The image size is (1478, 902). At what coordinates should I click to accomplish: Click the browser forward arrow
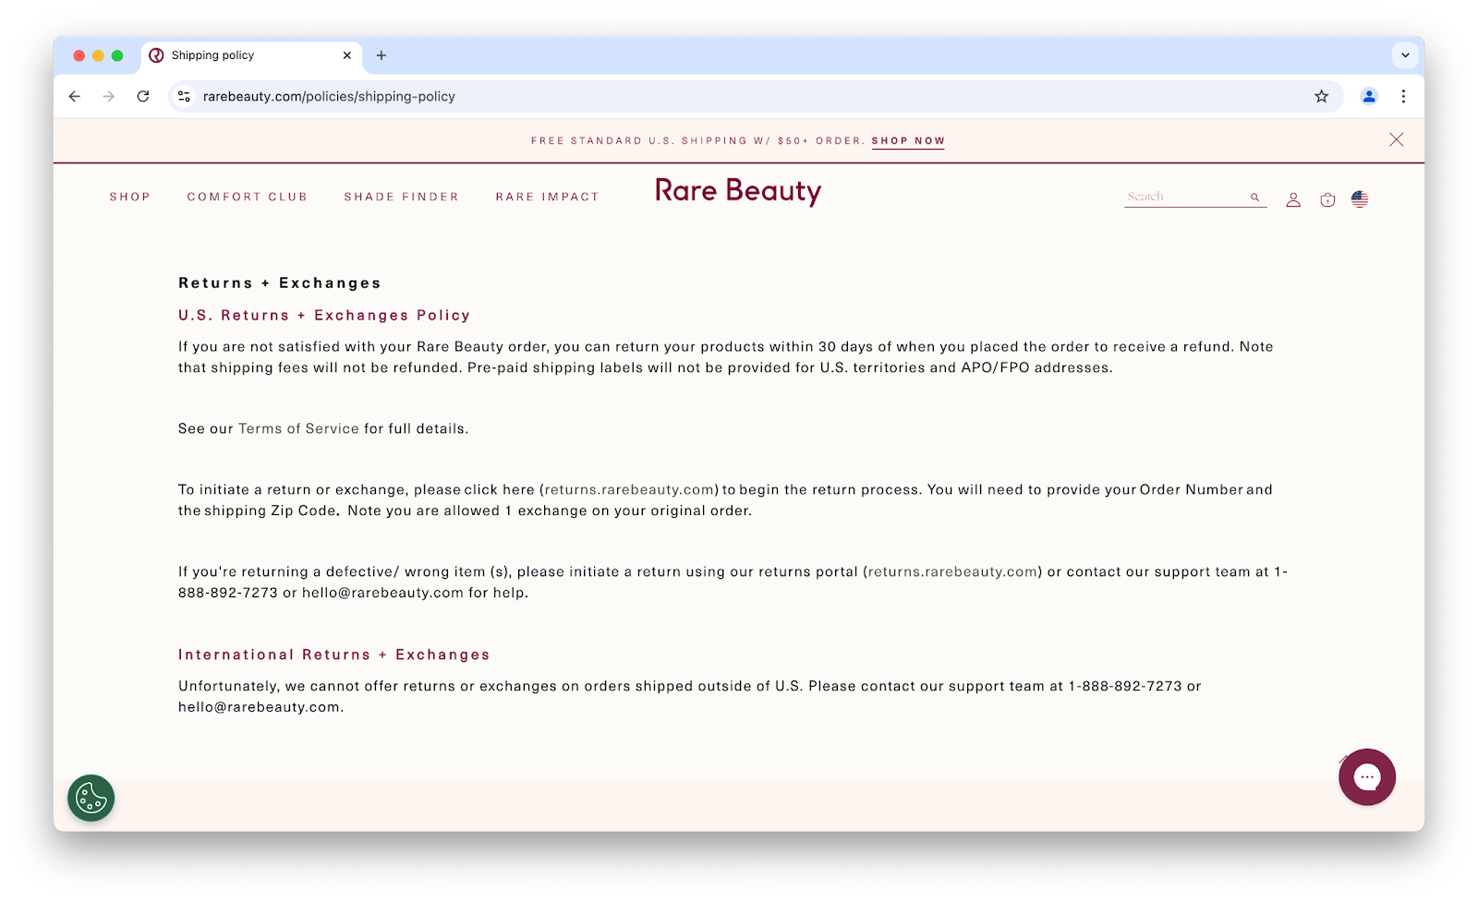coord(109,96)
